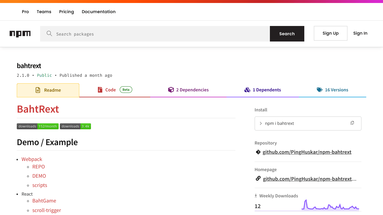
Task: Click the homepage chain-link icon
Action: (x=258, y=179)
